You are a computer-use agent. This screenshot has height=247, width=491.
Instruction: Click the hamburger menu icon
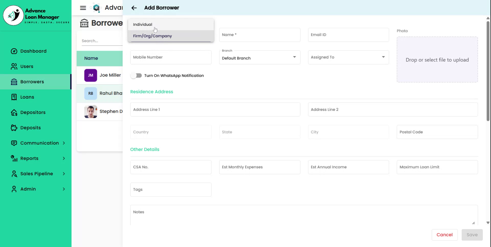pyautogui.click(x=83, y=8)
